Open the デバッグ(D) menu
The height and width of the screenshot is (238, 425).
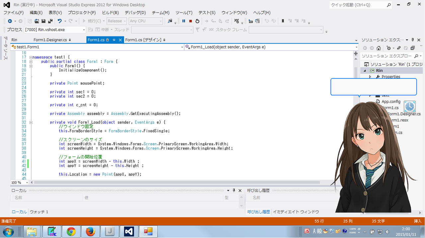click(135, 13)
